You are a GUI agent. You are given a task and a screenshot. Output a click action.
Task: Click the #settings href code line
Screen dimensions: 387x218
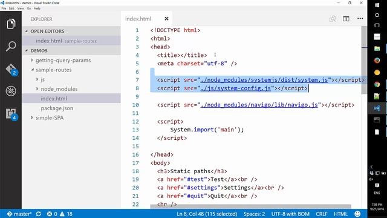(x=220, y=188)
